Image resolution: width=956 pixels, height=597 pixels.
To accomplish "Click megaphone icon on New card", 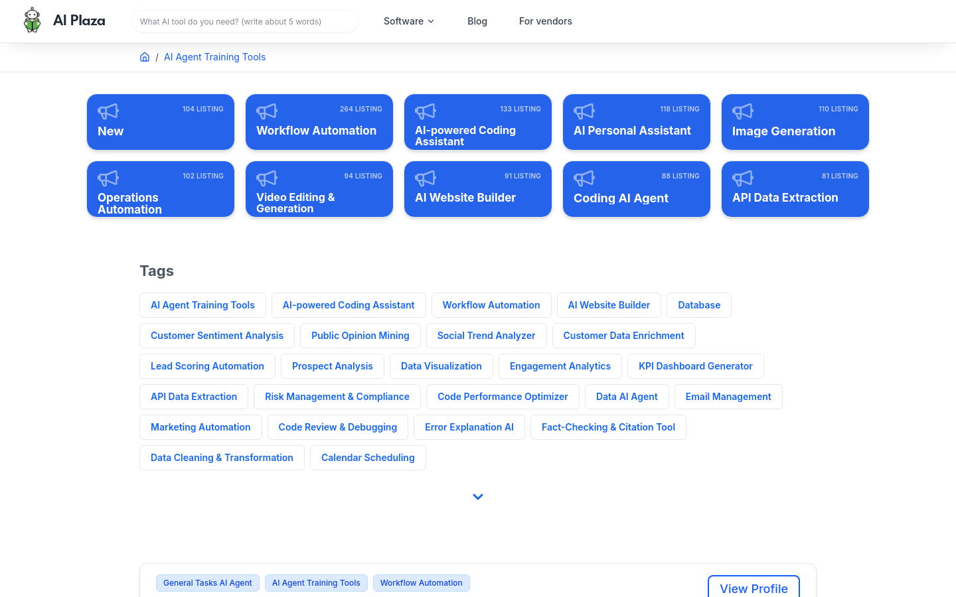I will click(108, 111).
